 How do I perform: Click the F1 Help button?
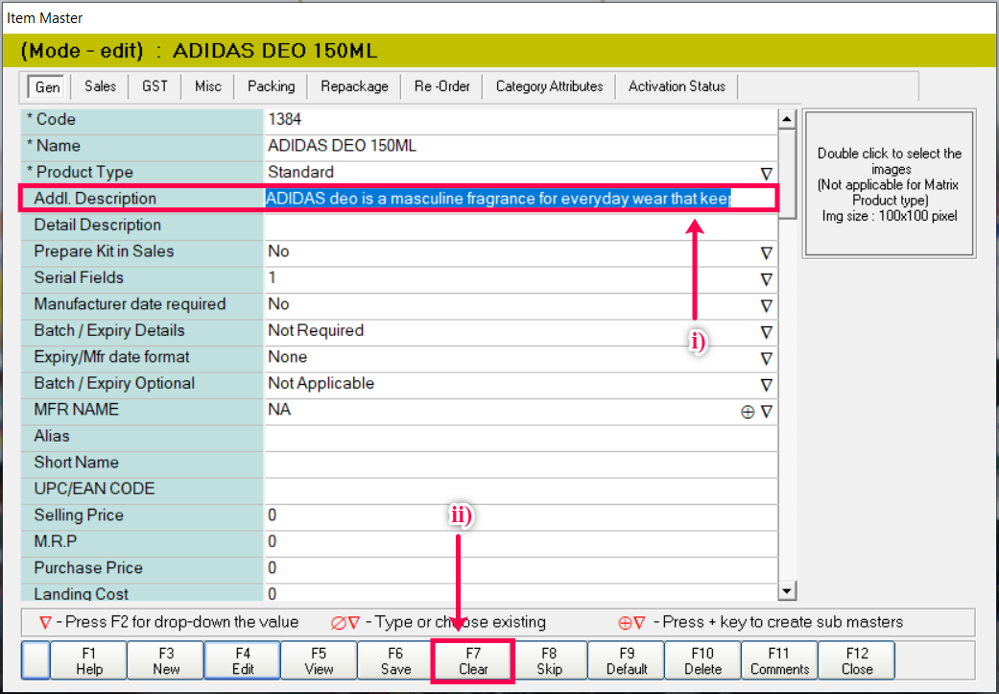point(88,660)
